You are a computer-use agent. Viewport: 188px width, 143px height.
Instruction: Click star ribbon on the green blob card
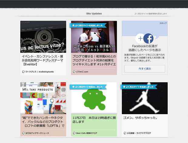[88, 87]
